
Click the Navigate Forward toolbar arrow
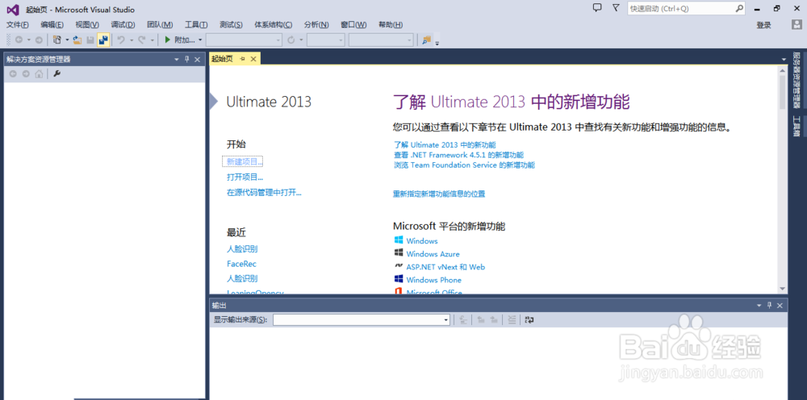(39, 40)
